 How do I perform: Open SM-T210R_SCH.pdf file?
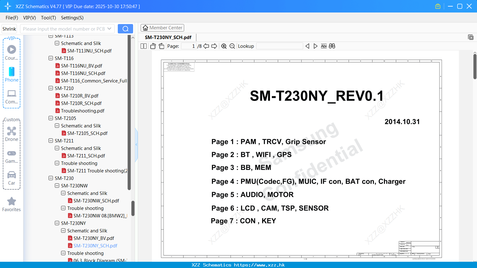coord(81,103)
